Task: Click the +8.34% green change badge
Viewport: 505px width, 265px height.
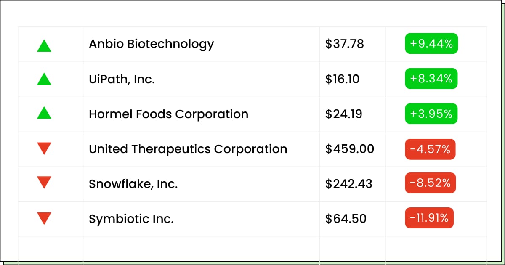Action: tap(431, 79)
